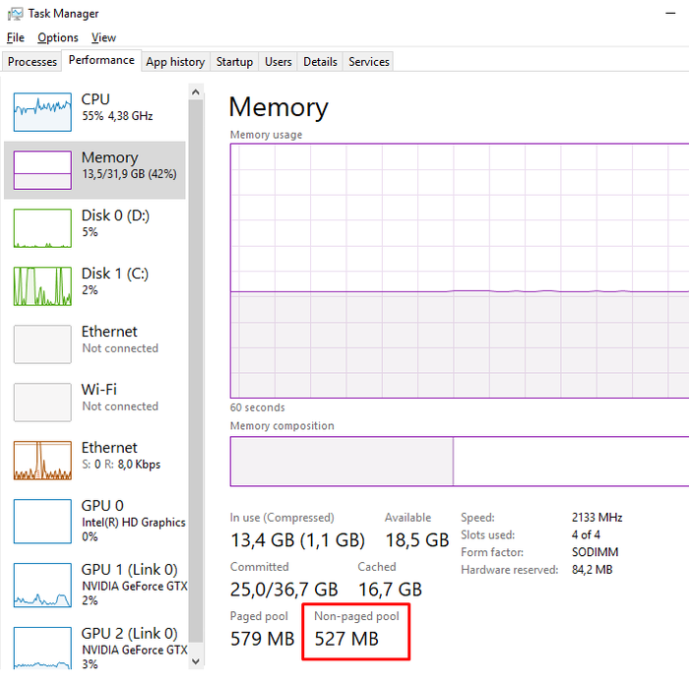
Task: Open the View menu
Action: pyautogui.click(x=103, y=37)
